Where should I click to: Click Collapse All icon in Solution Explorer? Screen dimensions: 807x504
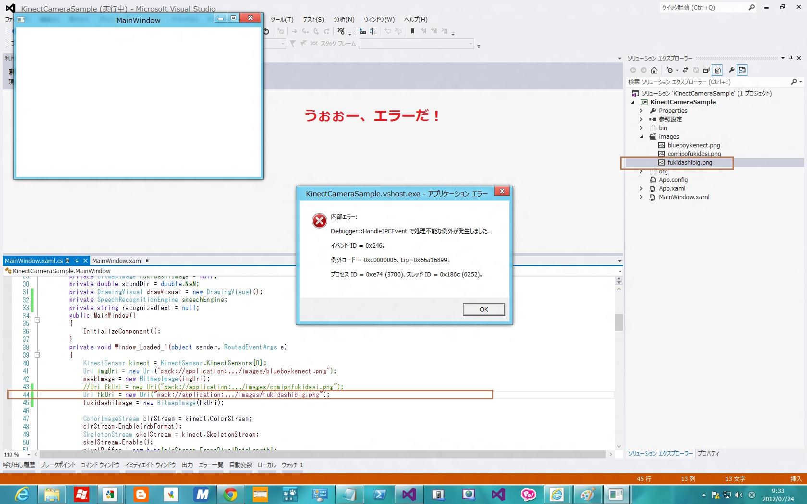click(x=706, y=70)
